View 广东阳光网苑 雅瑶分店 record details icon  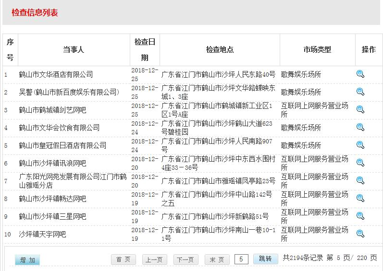[x=360, y=180]
